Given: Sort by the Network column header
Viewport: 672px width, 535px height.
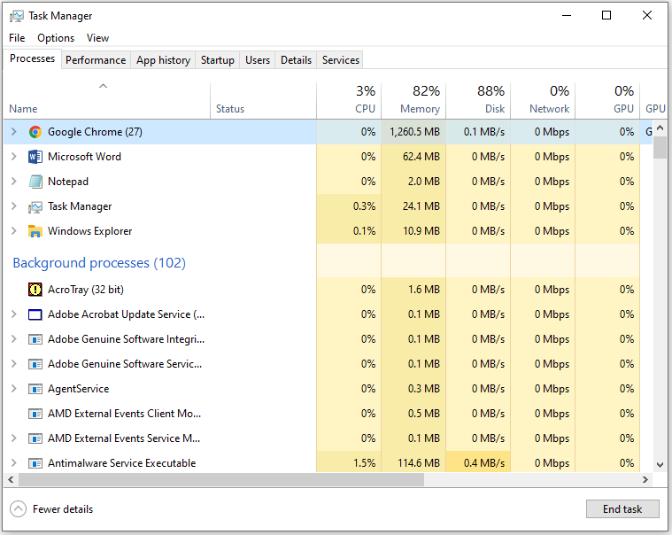Looking at the screenshot, I should [x=543, y=101].
